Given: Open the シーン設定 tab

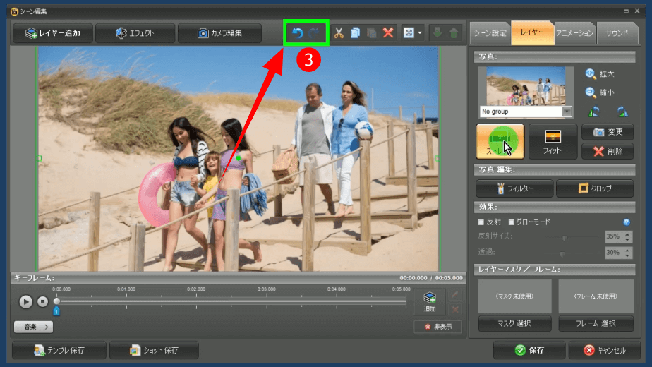Looking at the screenshot, I should (x=489, y=32).
